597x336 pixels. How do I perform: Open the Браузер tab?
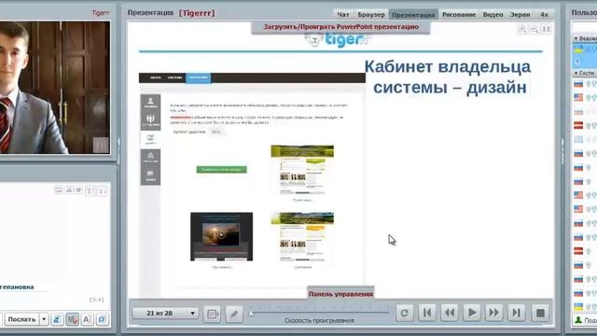pyautogui.click(x=371, y=15)
